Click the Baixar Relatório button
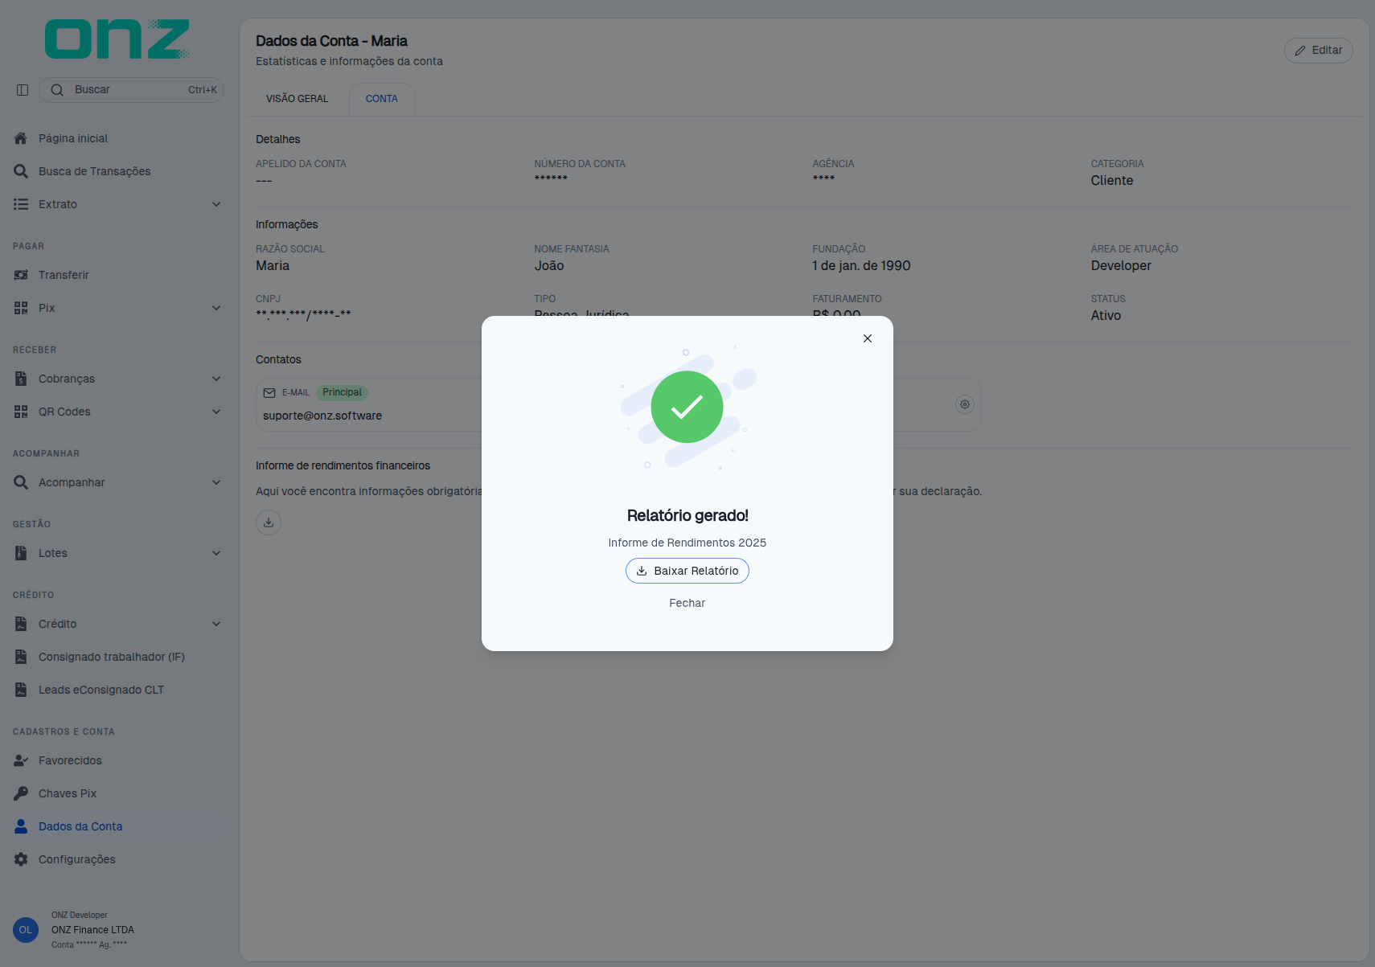 point(687,571)
